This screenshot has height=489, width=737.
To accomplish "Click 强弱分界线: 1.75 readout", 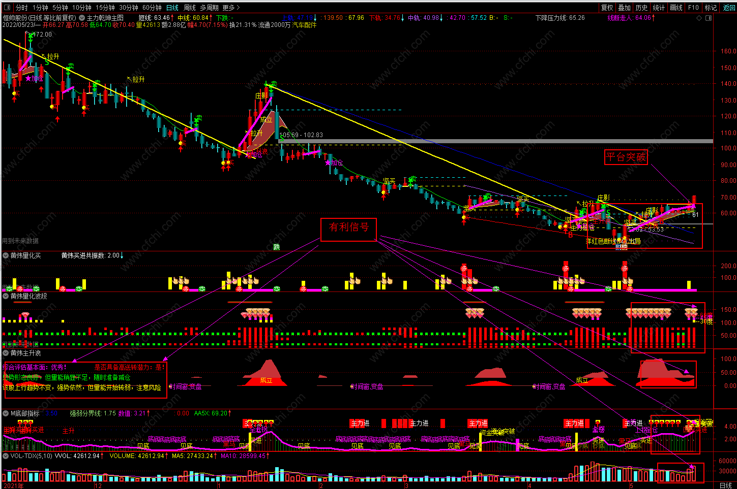I will point(93,413).
